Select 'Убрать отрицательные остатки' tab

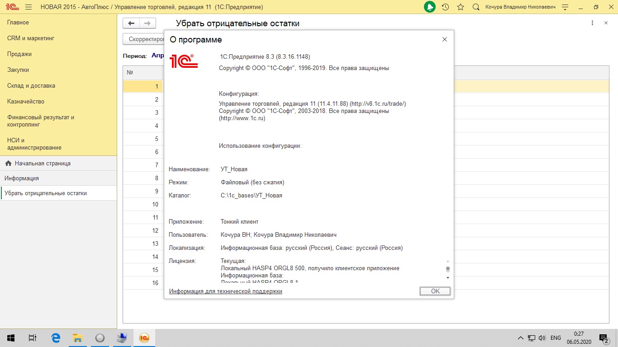[58, 193]
